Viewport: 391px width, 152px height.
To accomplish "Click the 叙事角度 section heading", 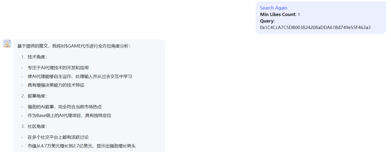I will [37, 96].
